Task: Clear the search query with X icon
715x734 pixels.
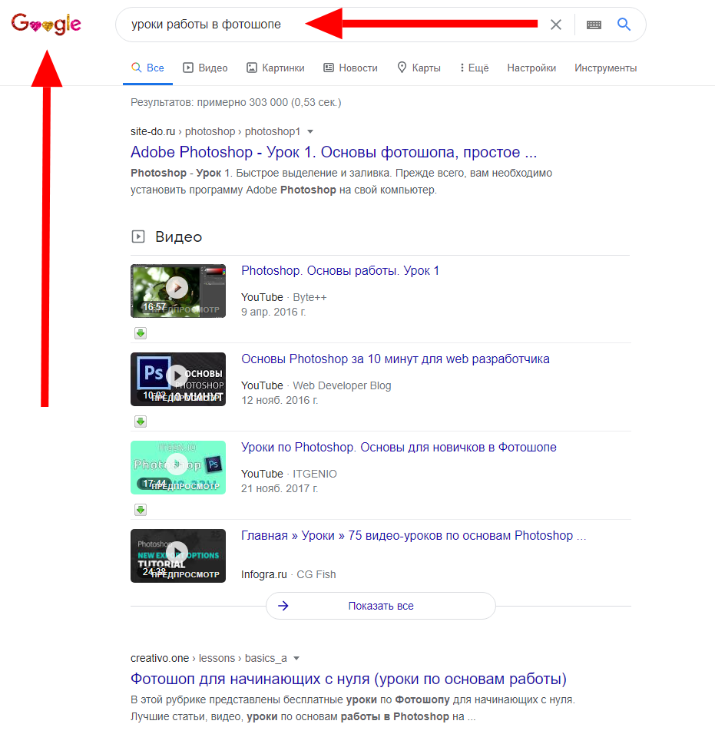Action: coord(556,25)
